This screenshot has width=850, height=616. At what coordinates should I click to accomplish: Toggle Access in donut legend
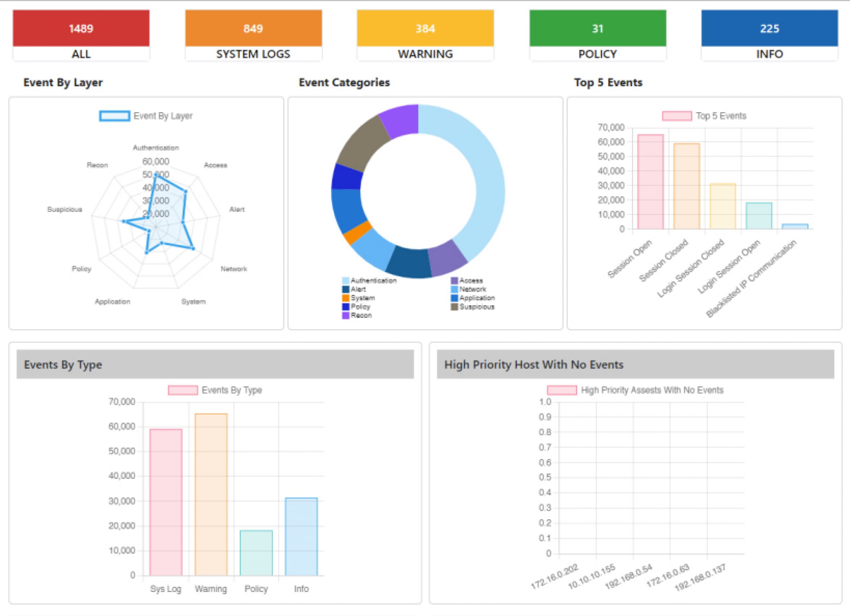pyautogui.click(x=467, y=281)
